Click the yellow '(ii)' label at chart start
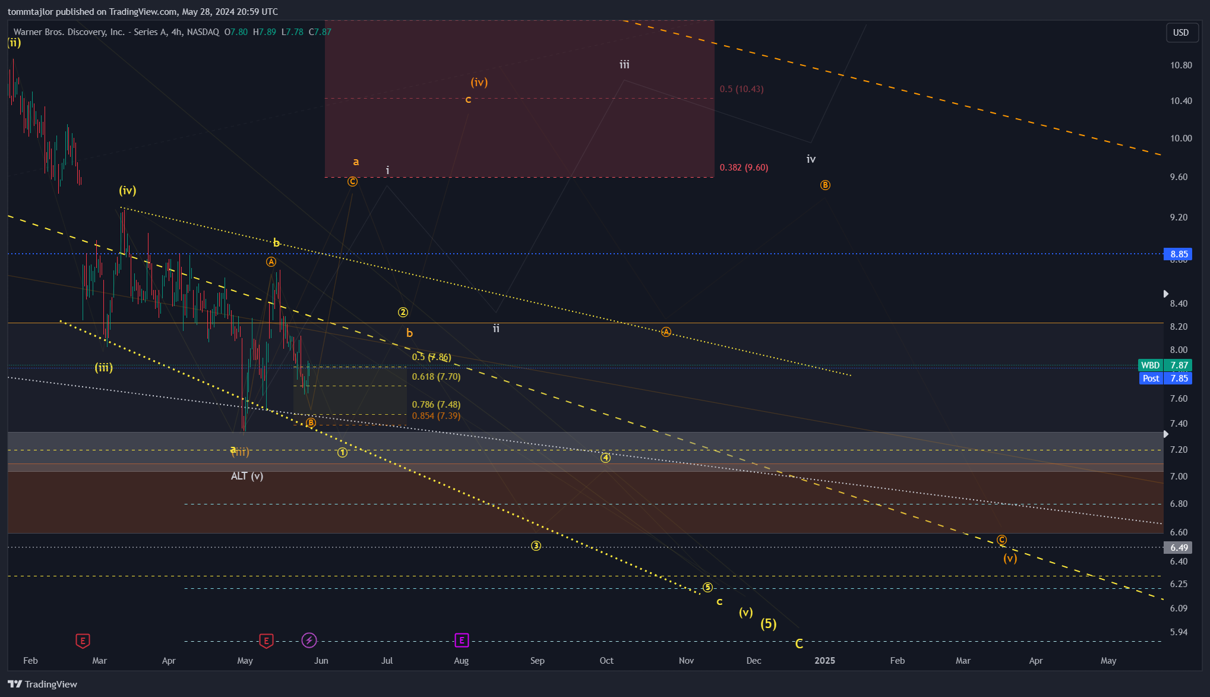Screen dimensions: 1210x697 [14, 43]
